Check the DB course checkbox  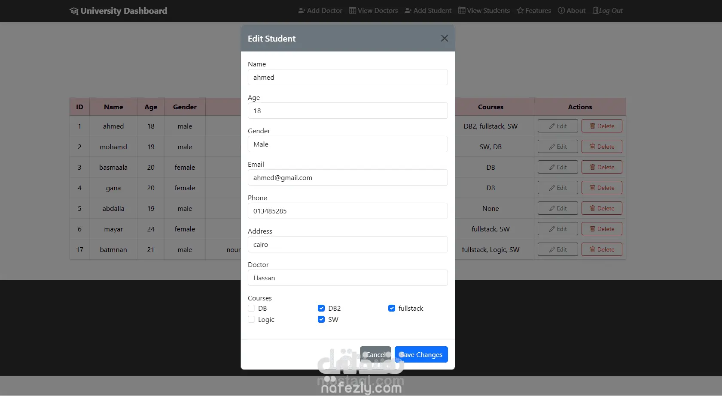(251, 308)
